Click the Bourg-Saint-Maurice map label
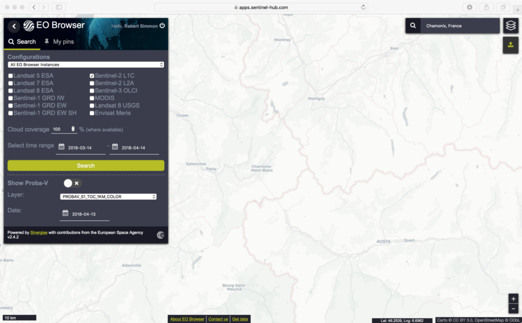 point(234,287)
